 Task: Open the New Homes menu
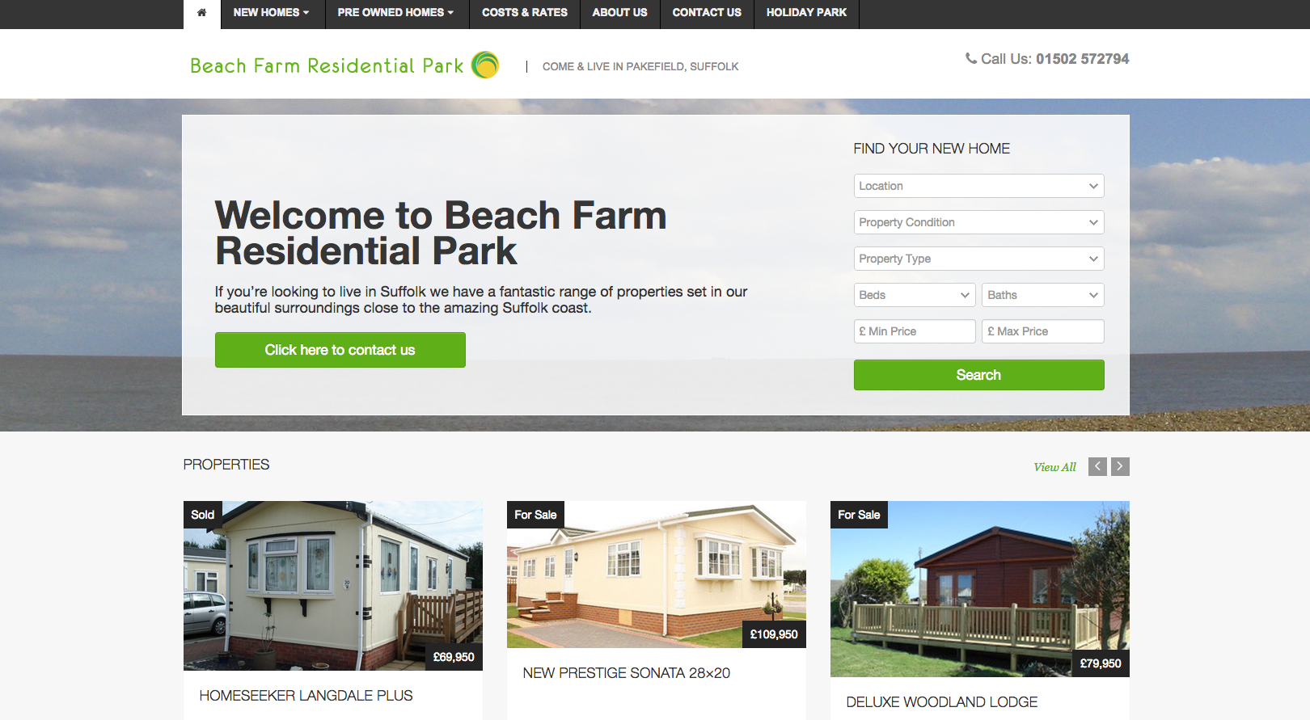coord(272,13)
